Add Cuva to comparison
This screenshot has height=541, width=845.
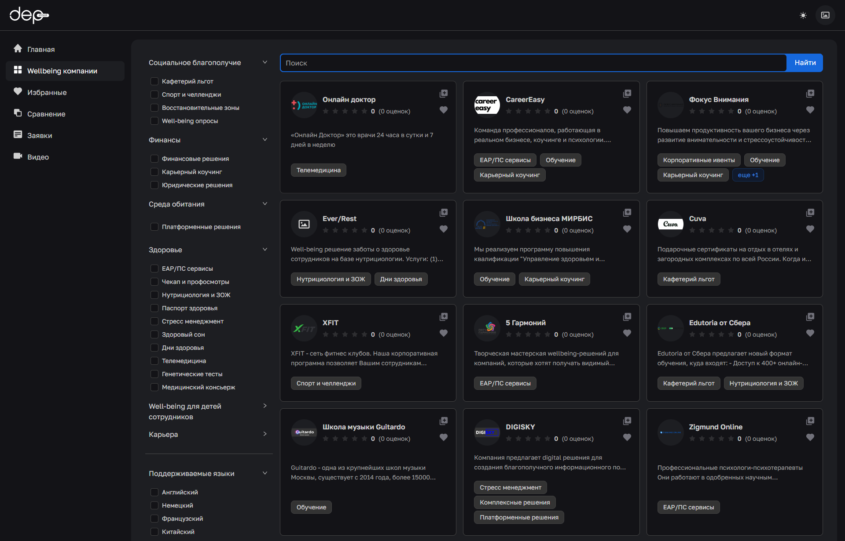(x=810, y=213)
